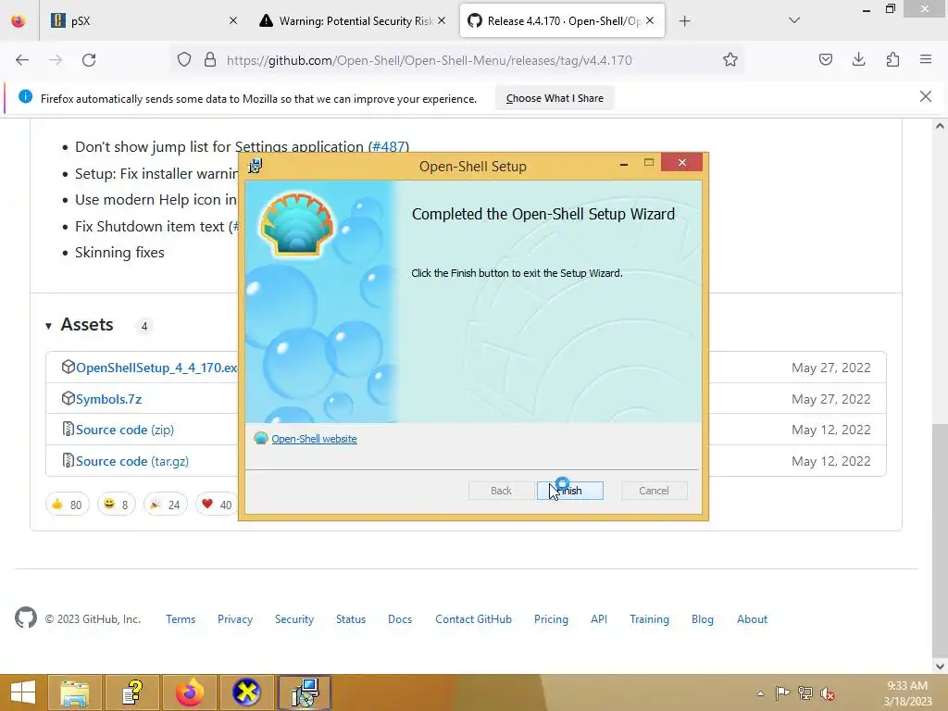Open File Explorer from taskbar

point(74,692)
